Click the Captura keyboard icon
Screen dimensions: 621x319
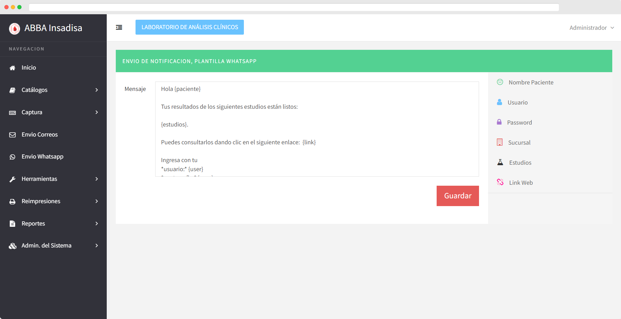pos(12,113)
